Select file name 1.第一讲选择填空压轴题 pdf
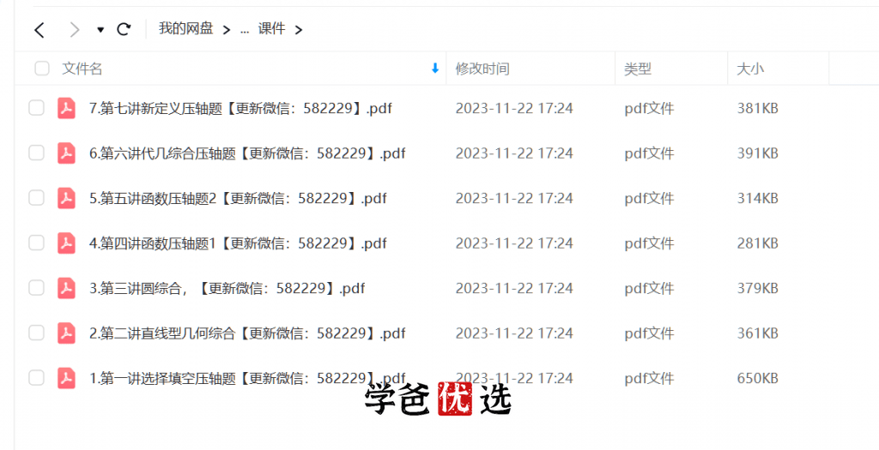Image resolution: width=879 pixels, height=450 pixels. click(247, 378)
